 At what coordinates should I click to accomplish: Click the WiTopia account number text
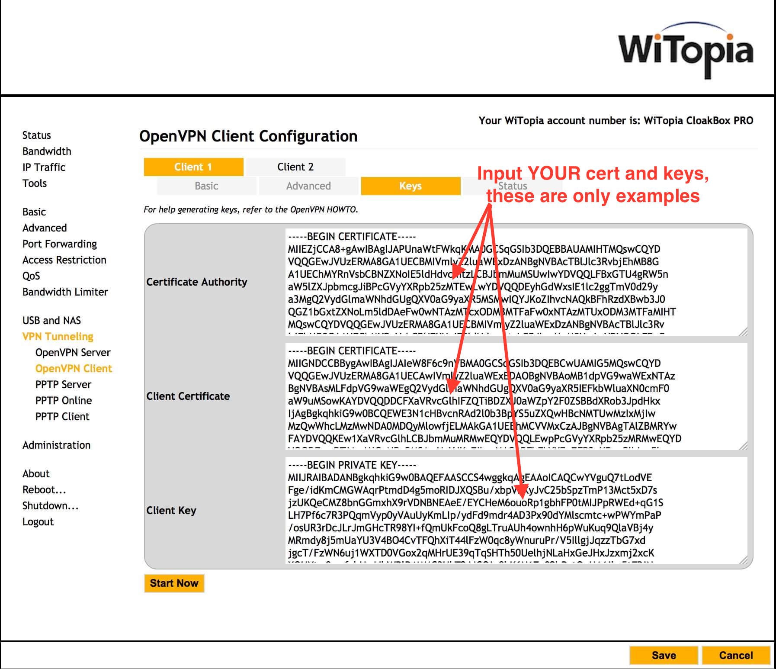pos(616,121)
